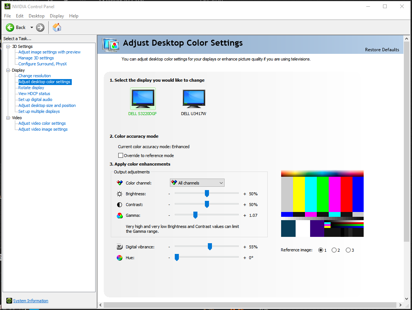Image resolution: width=412 pixels, height=310 pixels.
Task: Click the green Back arrow icon
Action: [10, 27]
